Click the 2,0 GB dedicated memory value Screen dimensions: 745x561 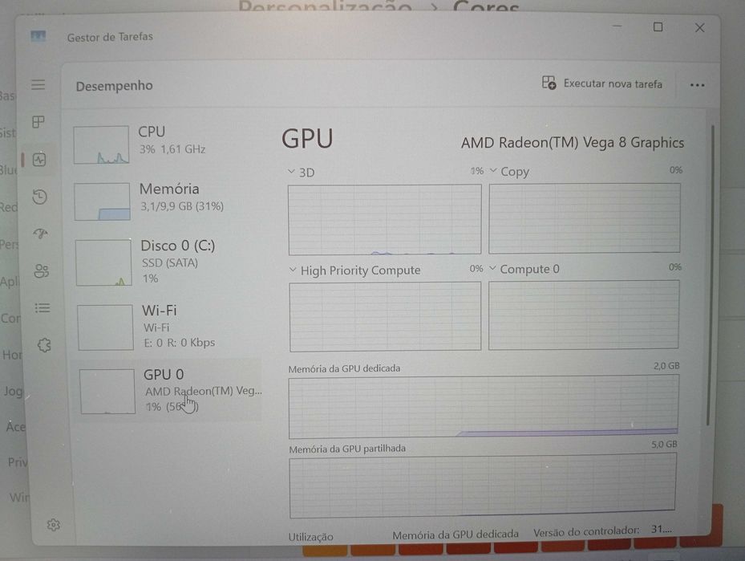coord(666,366)
